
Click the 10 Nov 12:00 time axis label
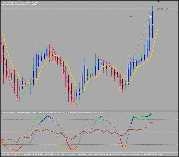(70, 154)
